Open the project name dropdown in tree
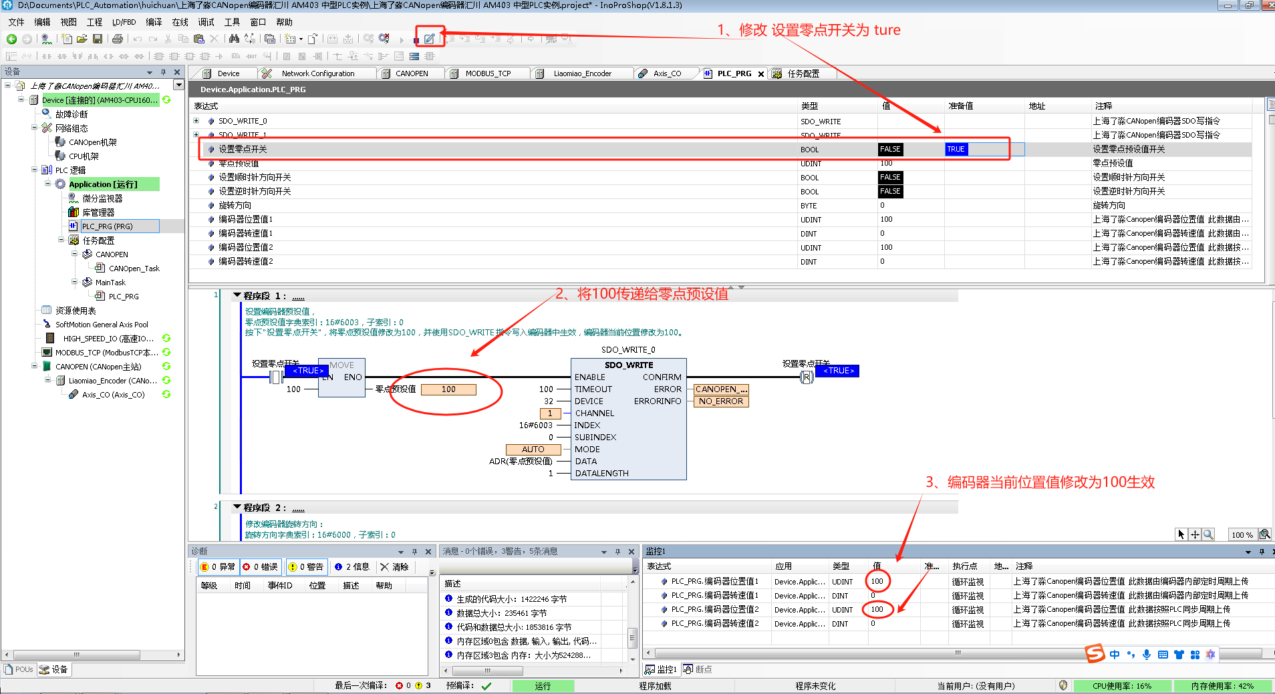This screenshot has height=694, width=1275. click(x=178, y=85)
